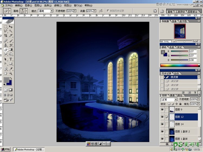The image size is (203, 152).
Task: Expand the brush preset picker arrow
Action: [x=26, y=11]
